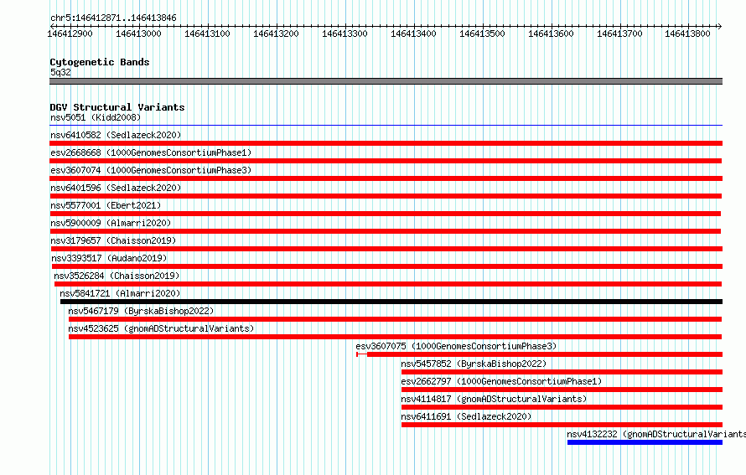
Task: Click the Cytogenetic Bands track title
Action: tap(100, 62)
